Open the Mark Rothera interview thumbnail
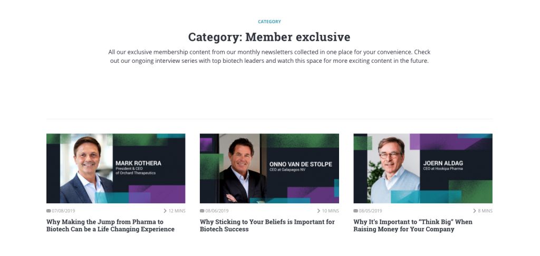This screenshot has height=256, width=540. [x=115, y=168]
